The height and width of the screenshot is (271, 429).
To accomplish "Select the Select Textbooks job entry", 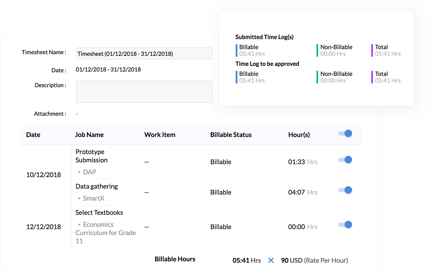I will [x=99, y=212].
